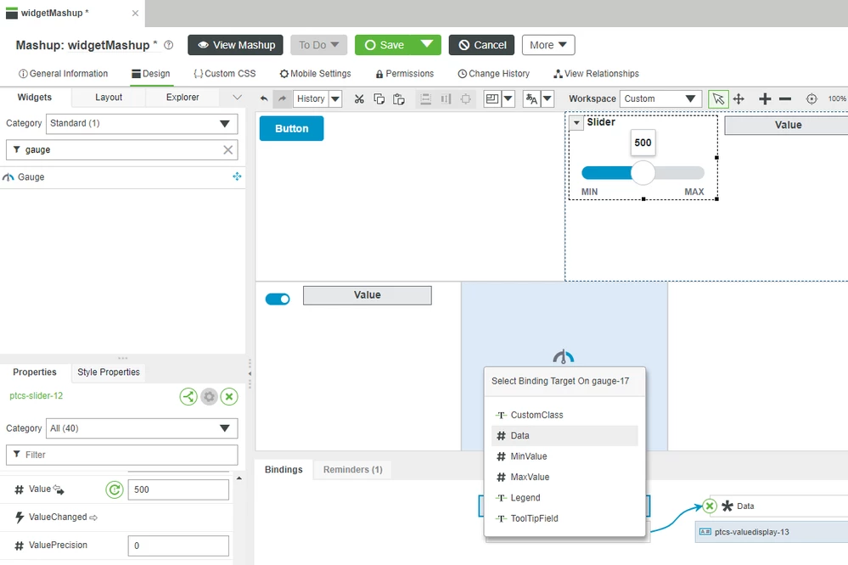
Task: Collapse the properties list with up arrow
Action: [239, 478]
